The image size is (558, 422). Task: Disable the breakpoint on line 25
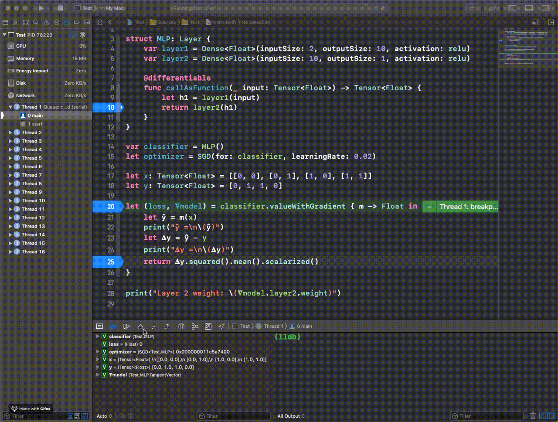pos(109,262)
